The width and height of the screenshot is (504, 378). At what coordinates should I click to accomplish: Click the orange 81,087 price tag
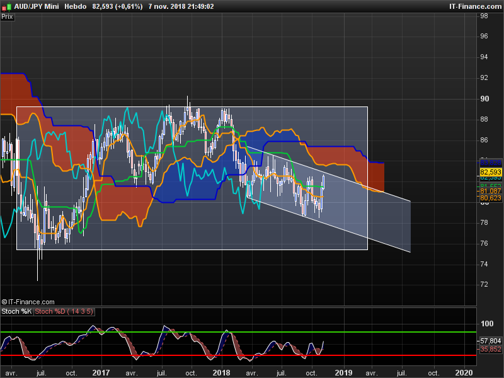(491, 192)
